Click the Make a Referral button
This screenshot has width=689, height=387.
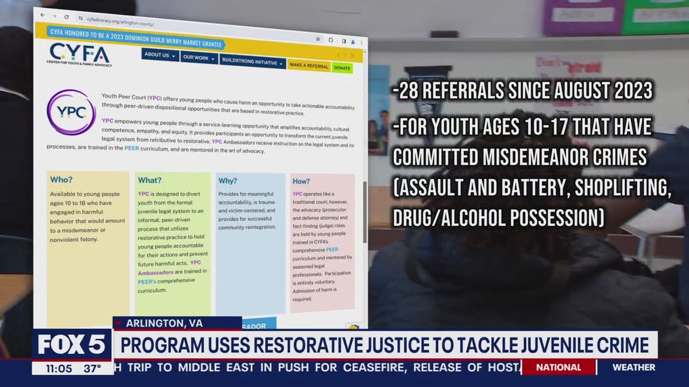(309, 66)
